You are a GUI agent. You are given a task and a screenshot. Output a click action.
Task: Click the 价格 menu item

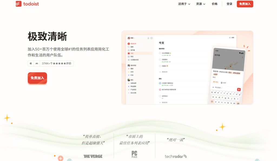[215, 4]
